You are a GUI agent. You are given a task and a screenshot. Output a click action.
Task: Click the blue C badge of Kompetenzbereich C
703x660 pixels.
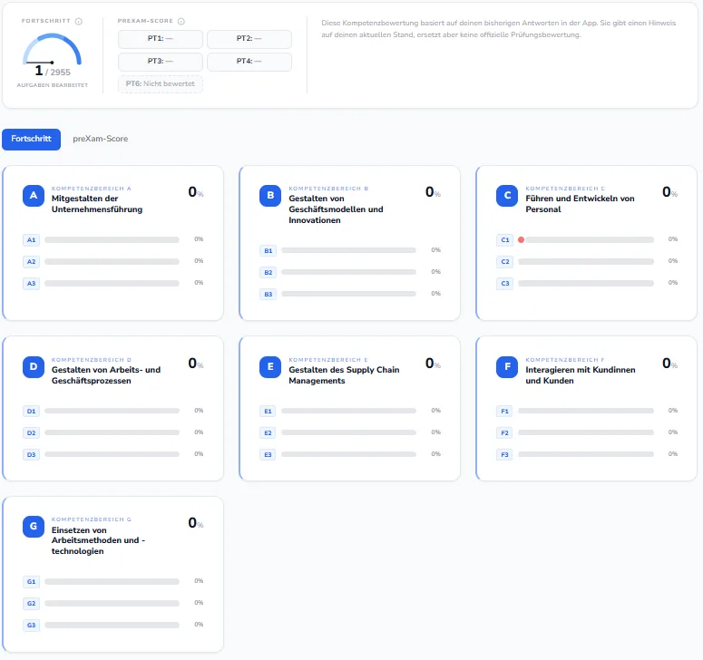507,196
